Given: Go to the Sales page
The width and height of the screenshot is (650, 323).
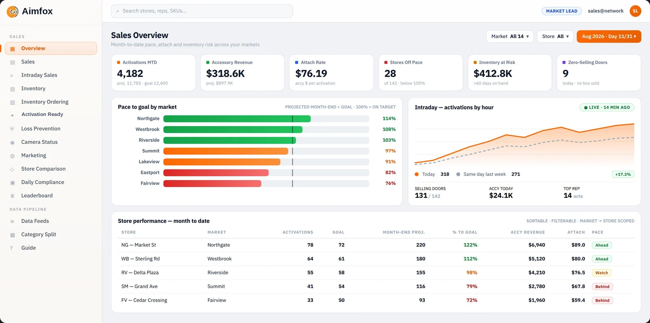Looking at the screenshot, I should 51,62.
